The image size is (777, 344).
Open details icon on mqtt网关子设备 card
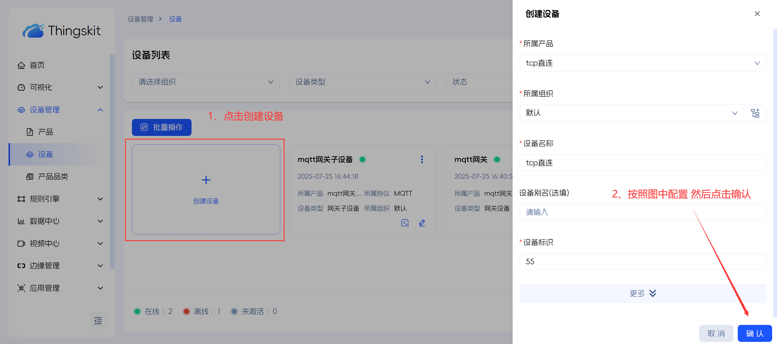click(405, 223)
